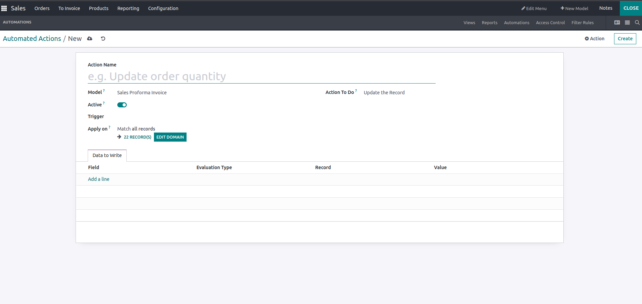Open the apps grid menu icon

[x=4, y=8]
